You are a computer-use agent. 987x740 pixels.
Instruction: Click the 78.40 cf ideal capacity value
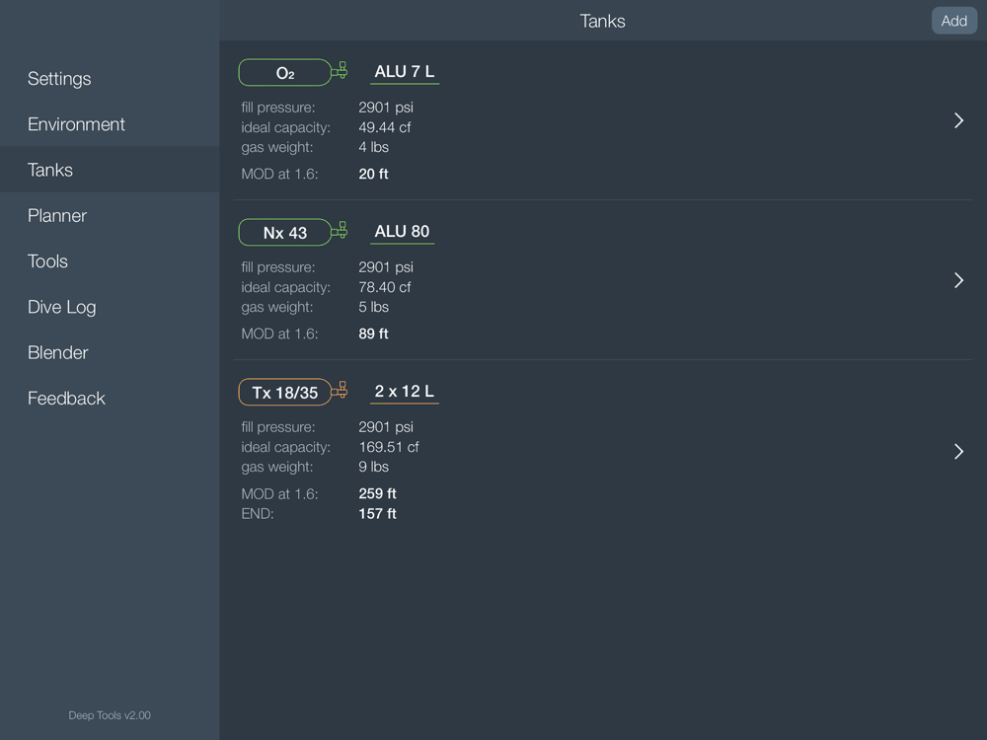point(385,287)
